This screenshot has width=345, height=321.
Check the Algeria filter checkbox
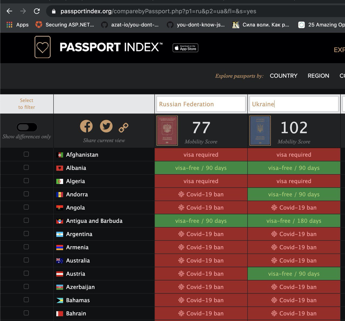26,180
